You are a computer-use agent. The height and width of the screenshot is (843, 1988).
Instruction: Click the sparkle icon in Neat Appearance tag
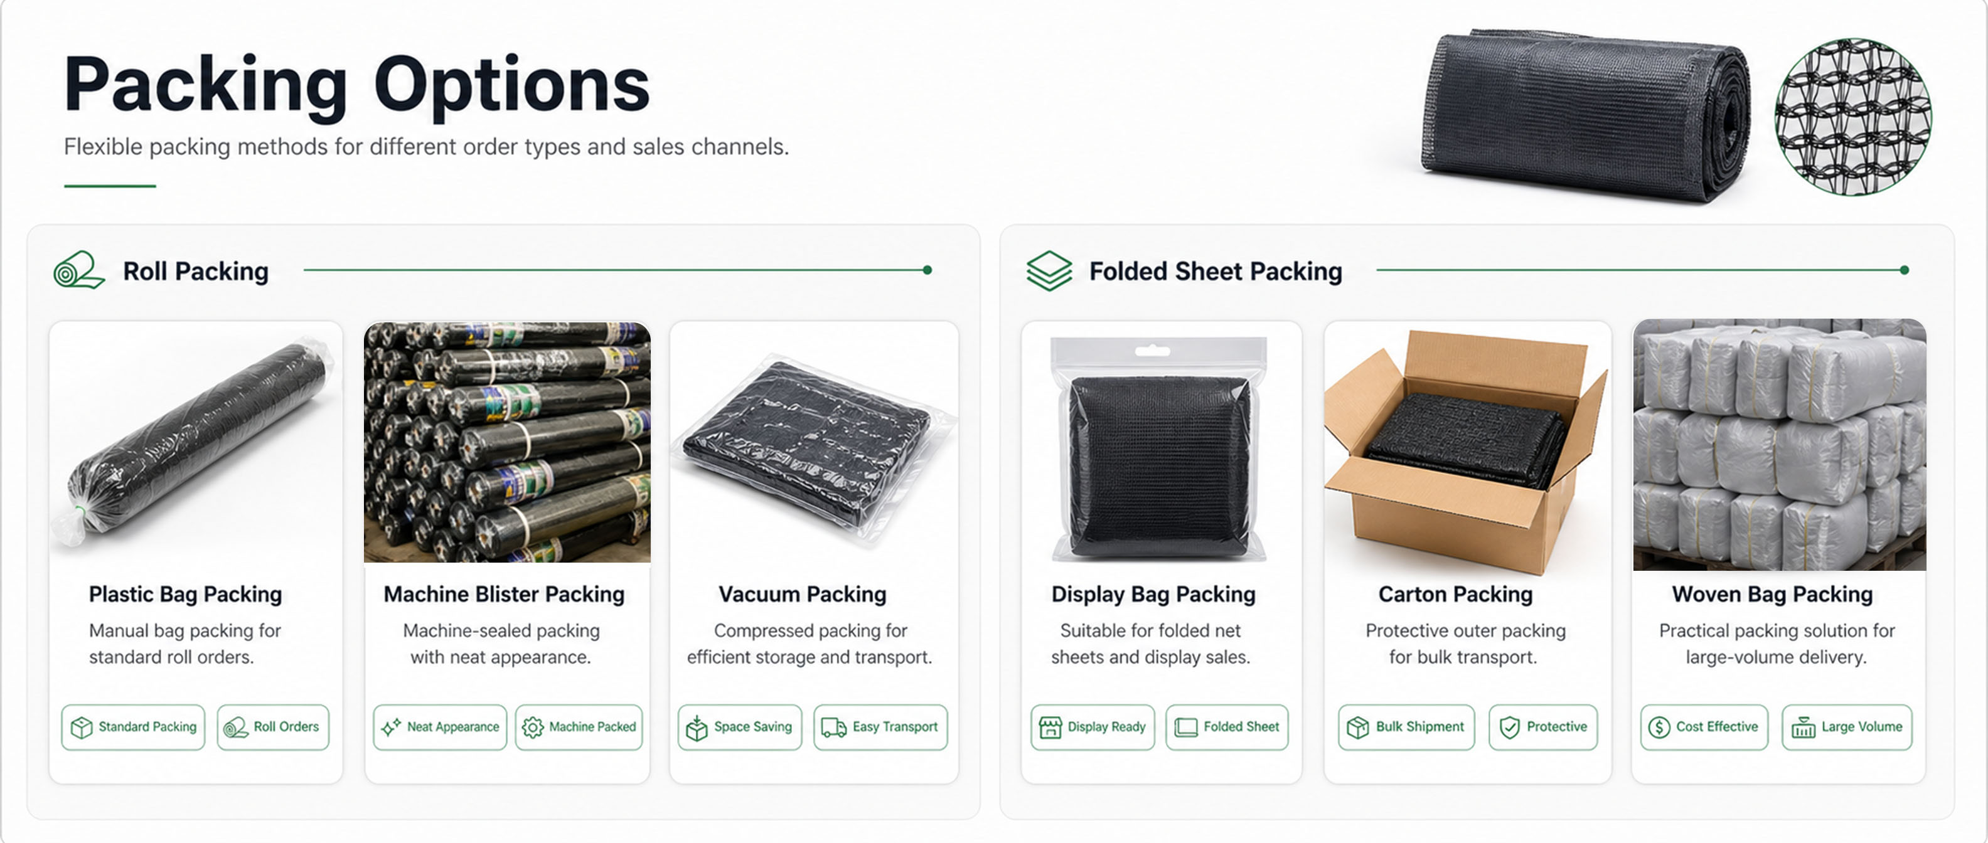[392, 728]
